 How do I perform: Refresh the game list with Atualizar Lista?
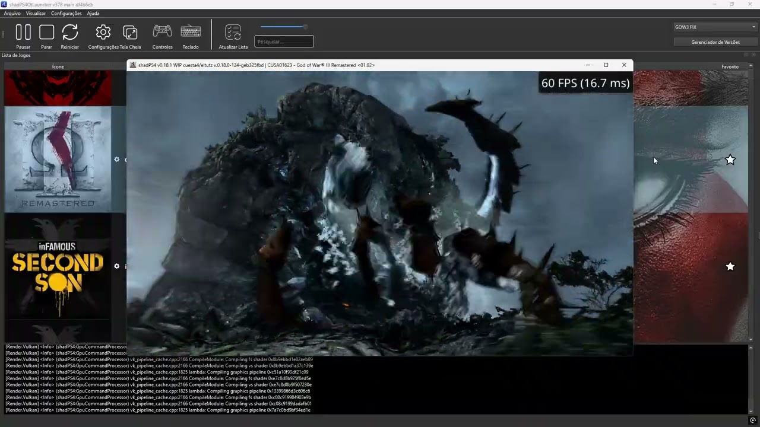pos(233,32)
